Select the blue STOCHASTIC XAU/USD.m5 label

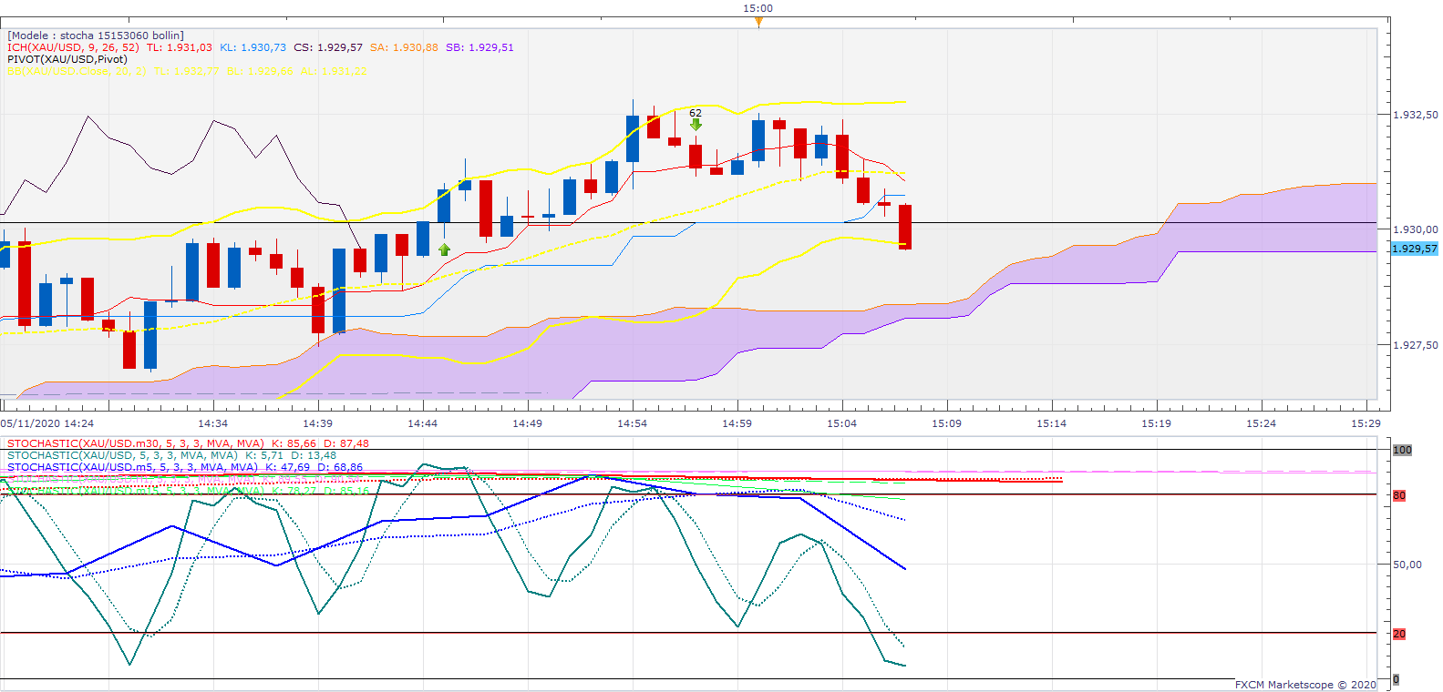click(133, 467)
